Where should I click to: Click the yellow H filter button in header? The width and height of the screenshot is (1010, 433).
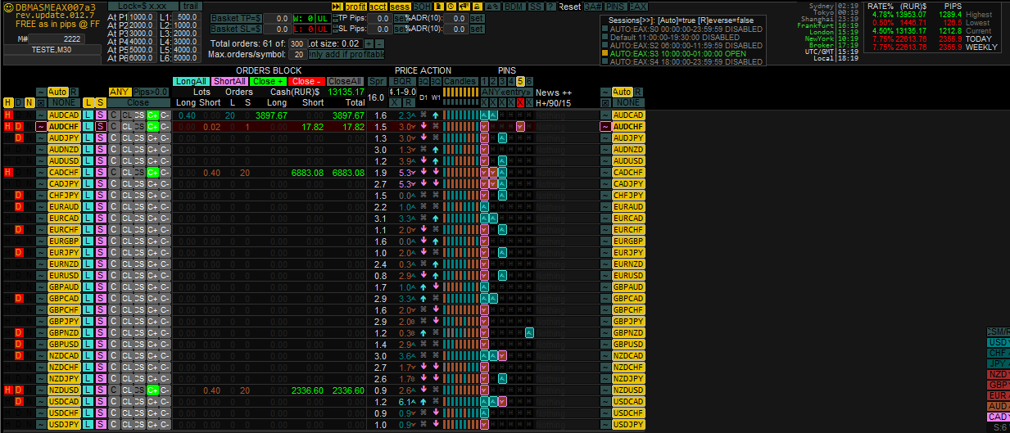7,102
